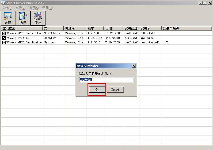Click the oem0.inf cell
213x150 pixels.
point(131,33)
